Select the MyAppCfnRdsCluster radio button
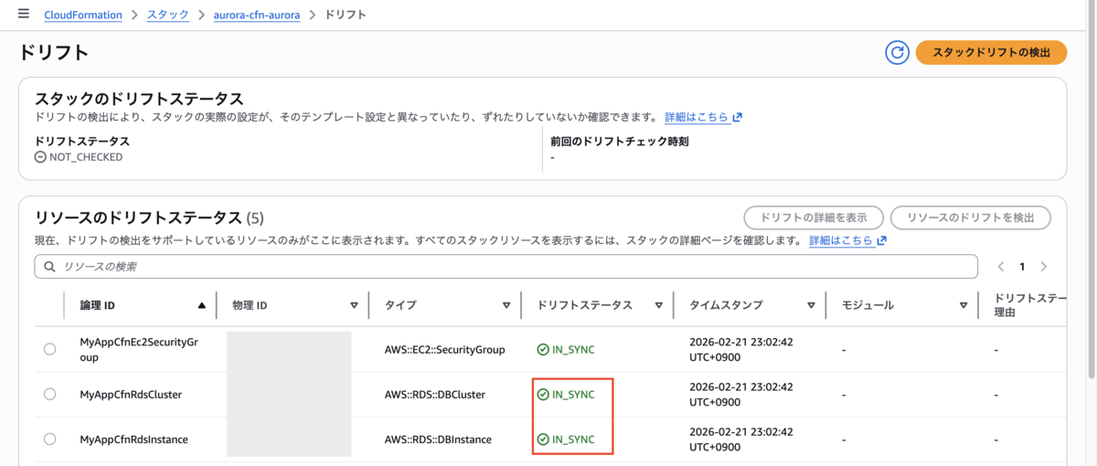The height and width of the screenshot is (466, 1097). click(x=49, y=394)
